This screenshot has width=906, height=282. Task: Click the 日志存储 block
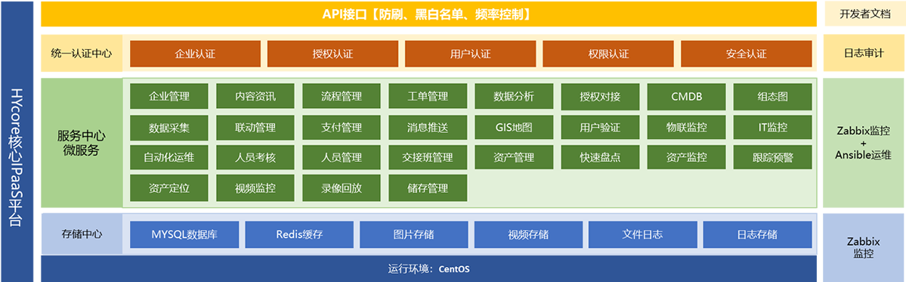point(757,234)
